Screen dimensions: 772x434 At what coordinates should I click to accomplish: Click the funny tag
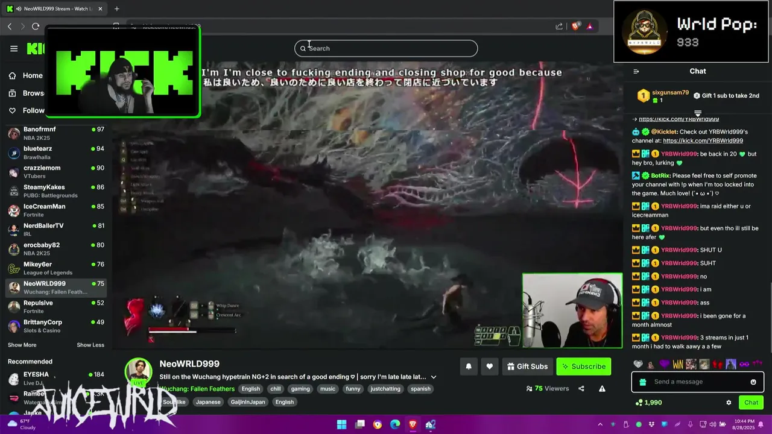pos(353,389)
